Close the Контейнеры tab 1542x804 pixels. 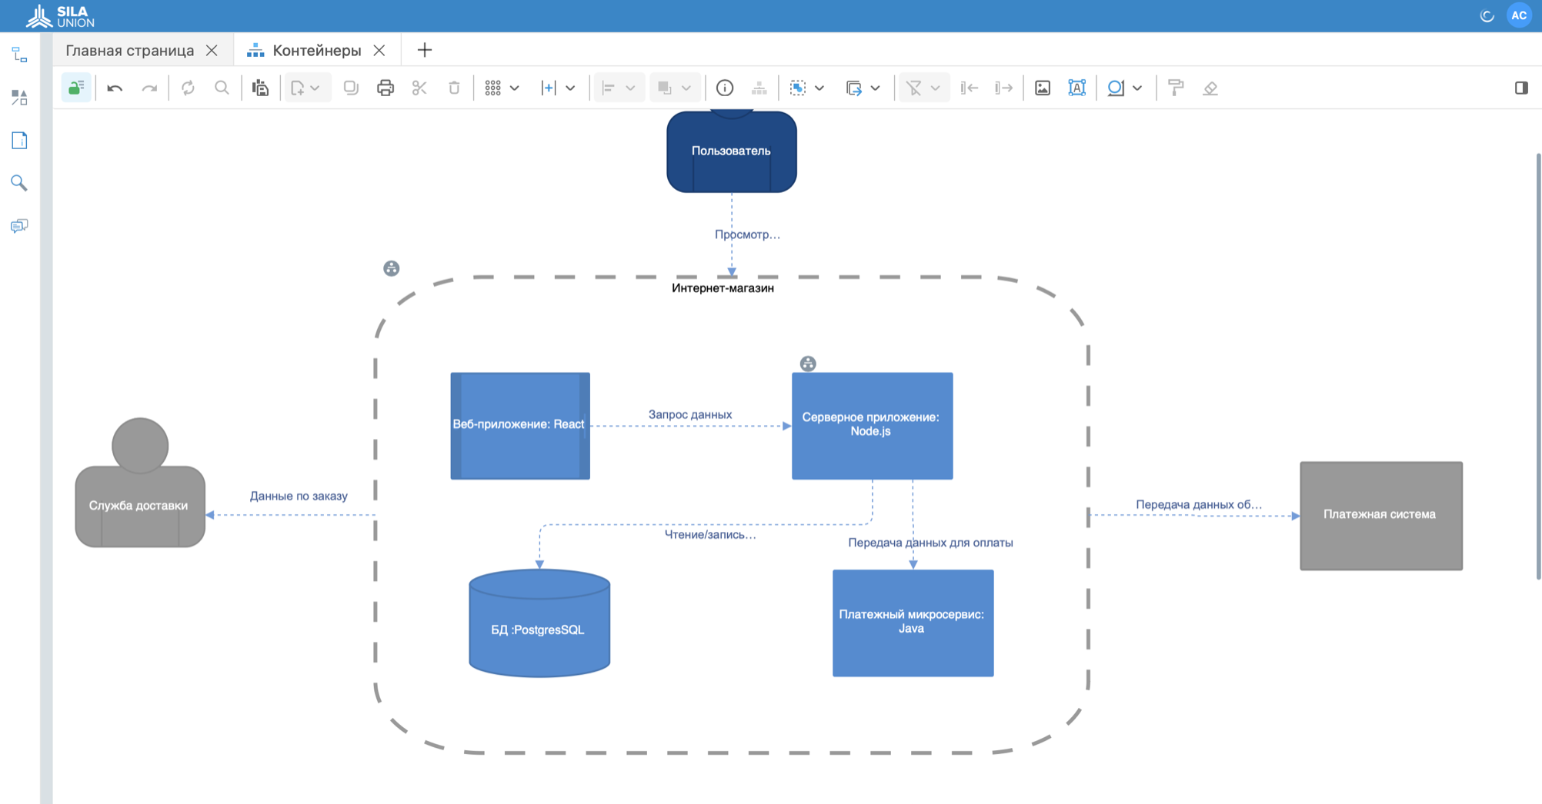(x=379, y=51)
